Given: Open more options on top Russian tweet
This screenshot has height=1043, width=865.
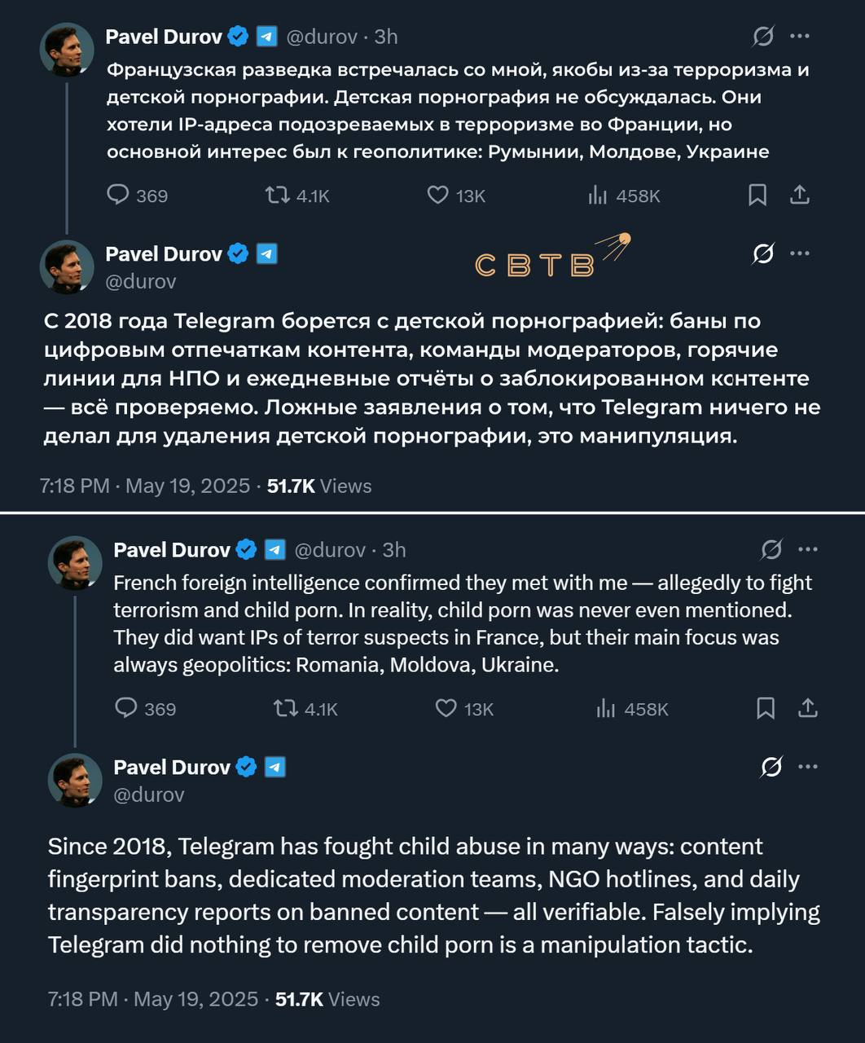Looking at the screenshot, I should click(x=801, y=36).
